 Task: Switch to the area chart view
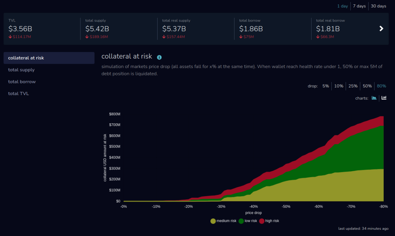(x=374, y=98)
